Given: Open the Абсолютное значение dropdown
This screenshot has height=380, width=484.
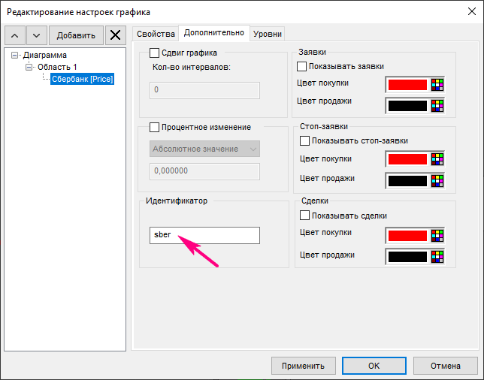Looking at the screenshot, I should click(205, 149).
